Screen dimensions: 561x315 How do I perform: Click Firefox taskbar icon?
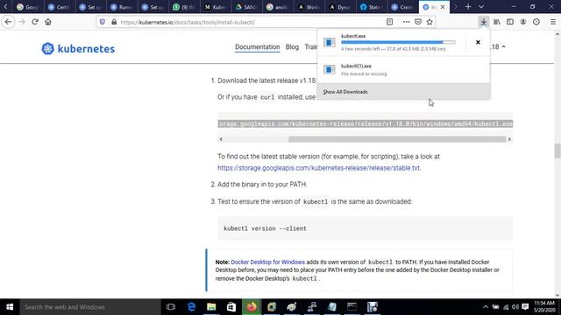pyautogui.click(x=252, y=307)
